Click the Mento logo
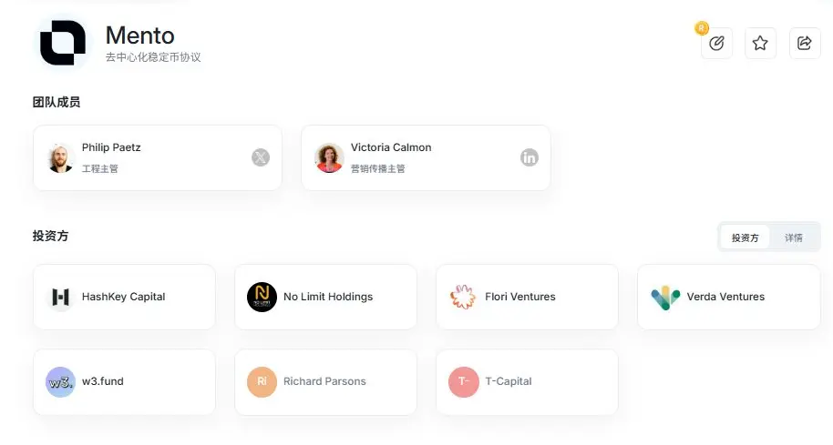The width and height of the screenshot is (833, 445). pyautogui.click(x=63, y=43)
